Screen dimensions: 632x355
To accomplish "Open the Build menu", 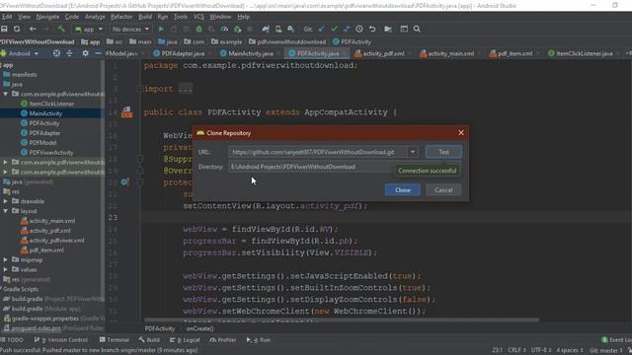I will click(x=145, y=17).
